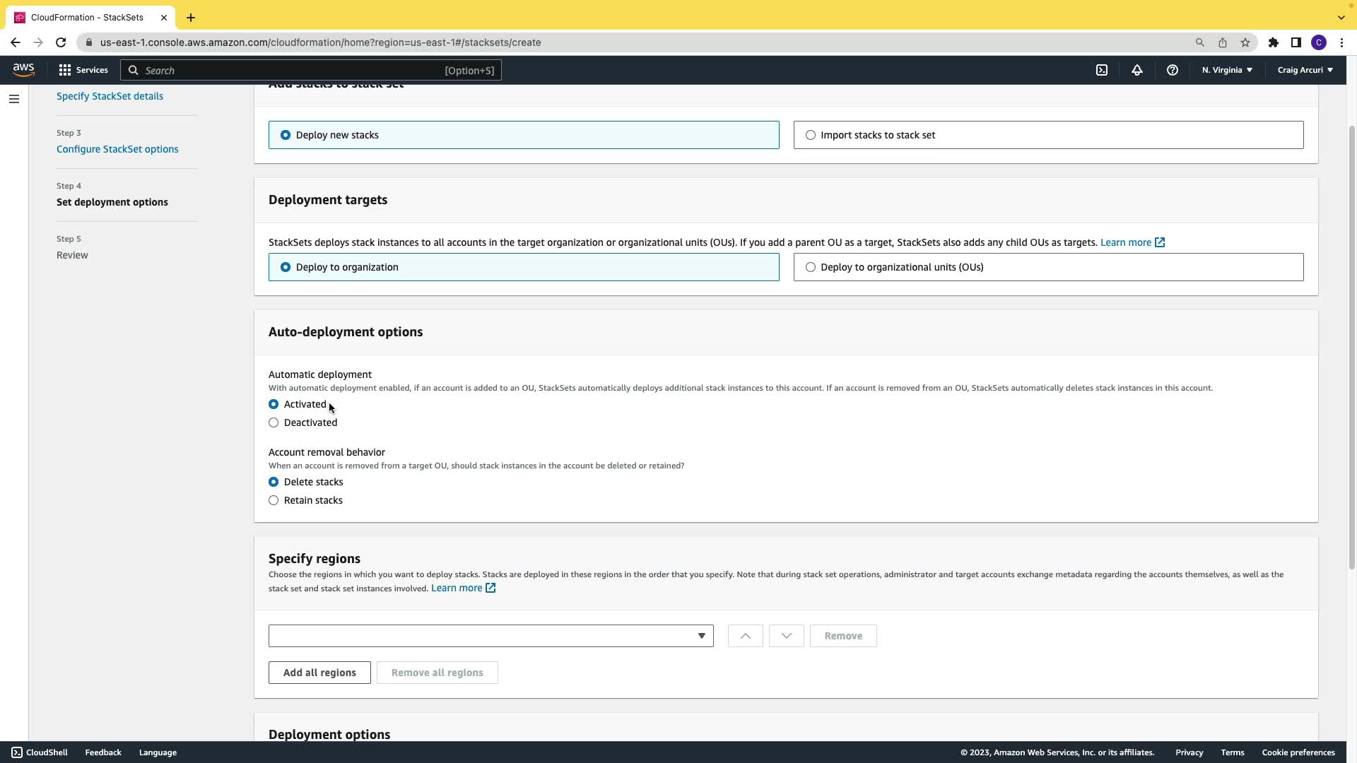
Task: Expand the regions selection dropdown
Action: (490, 636)
